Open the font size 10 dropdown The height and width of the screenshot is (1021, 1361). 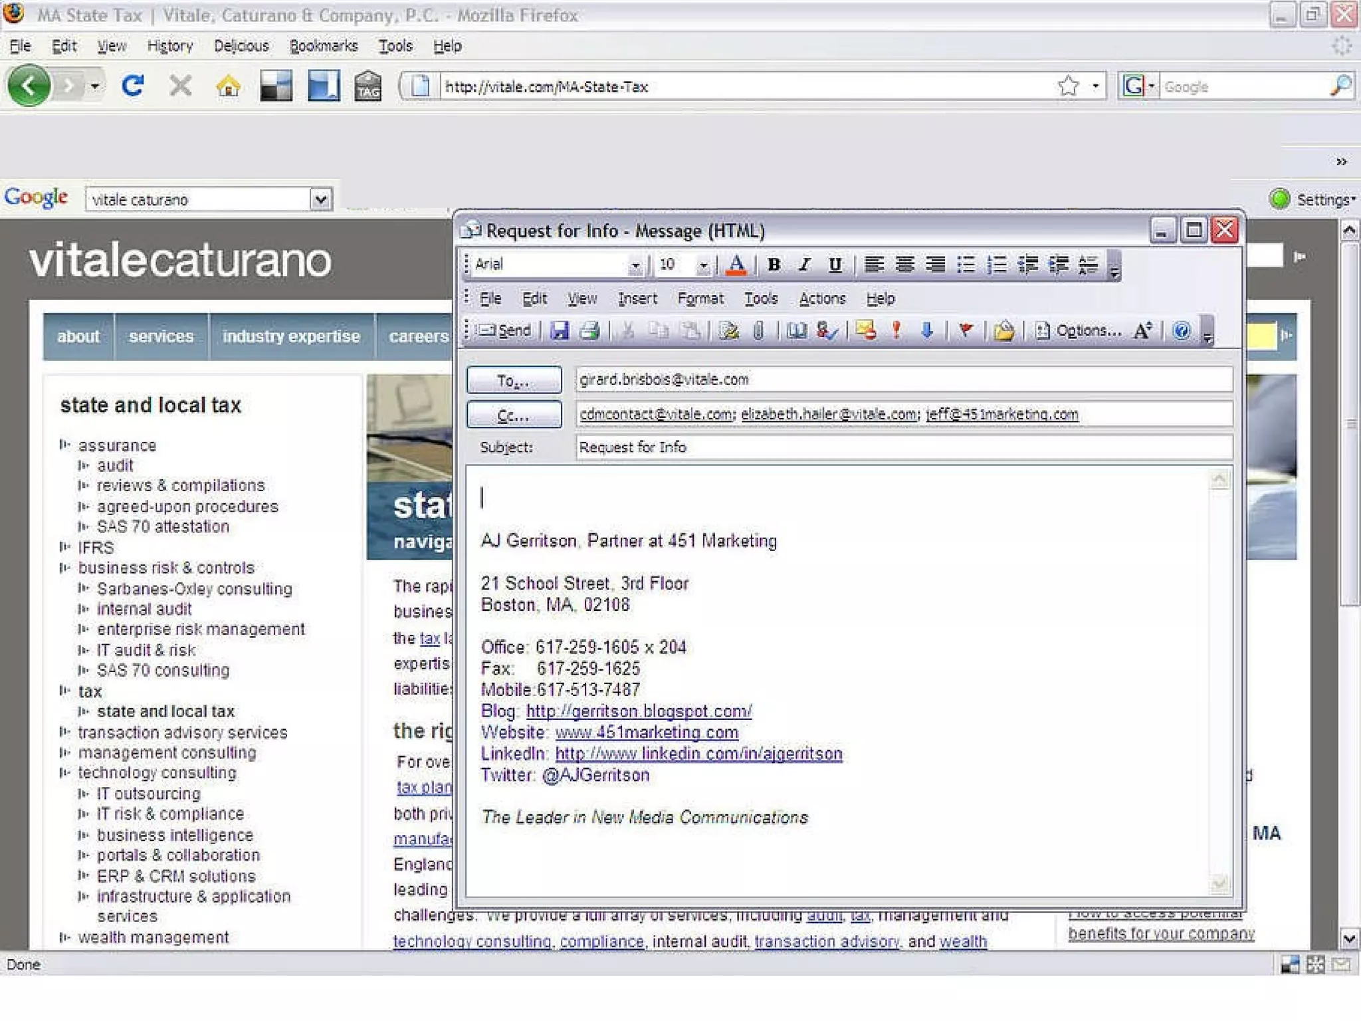pos(703,265)
